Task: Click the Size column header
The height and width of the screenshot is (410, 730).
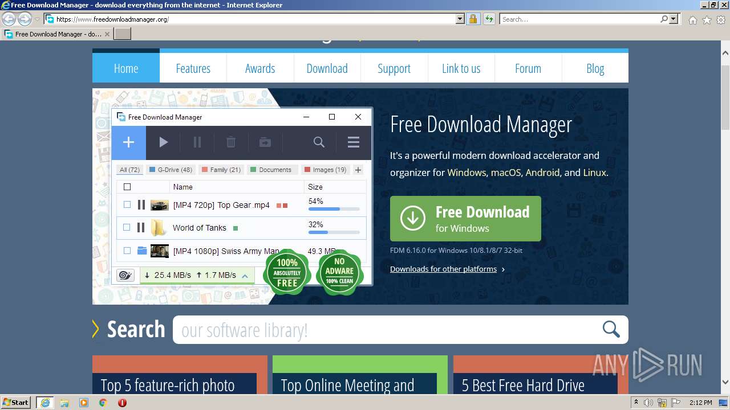Action: (315, 187)
